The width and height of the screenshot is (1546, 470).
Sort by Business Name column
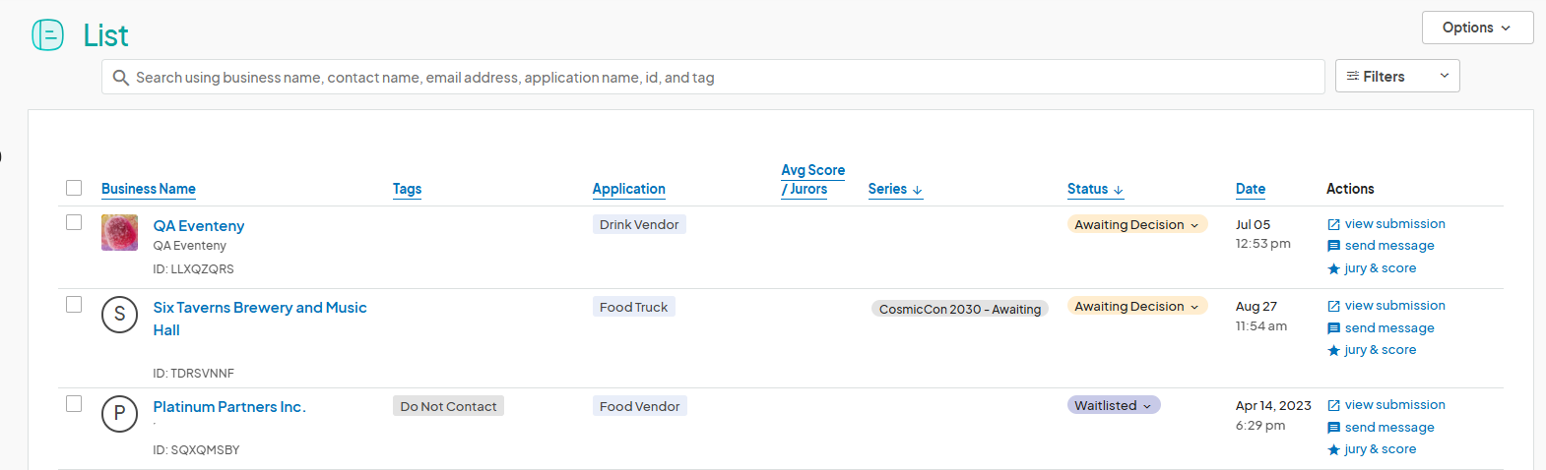[149, 189]
